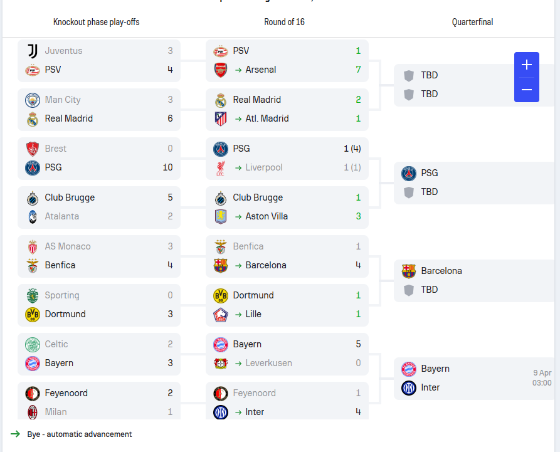Select the Round of 16 column header
560x452 pixels.
[x=284, y=22]
